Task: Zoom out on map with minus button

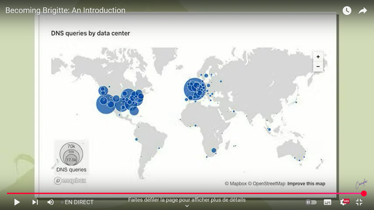Action: [318, 66]
